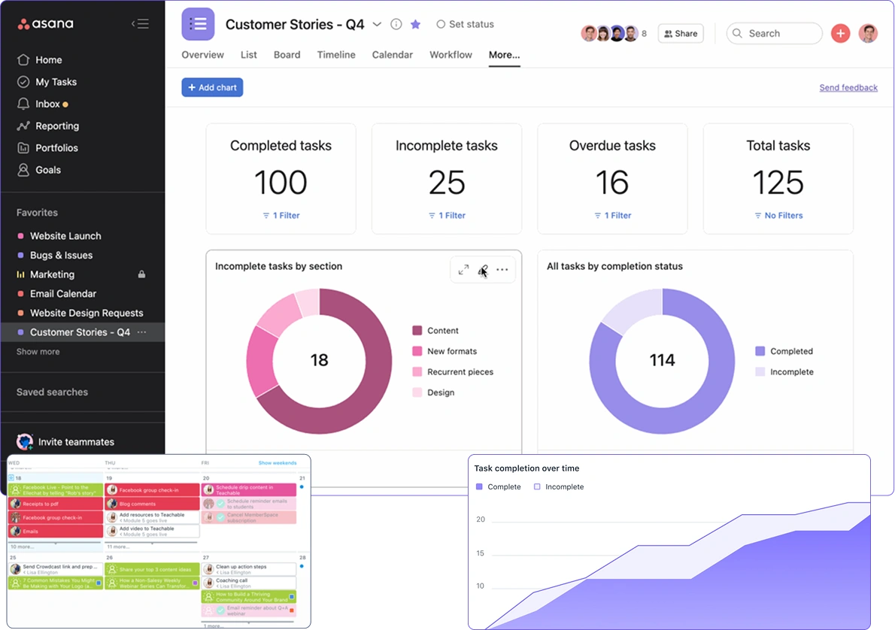Click the Asana logo
895x630 pixels.
pyautogui.click(x=46, y=23)
